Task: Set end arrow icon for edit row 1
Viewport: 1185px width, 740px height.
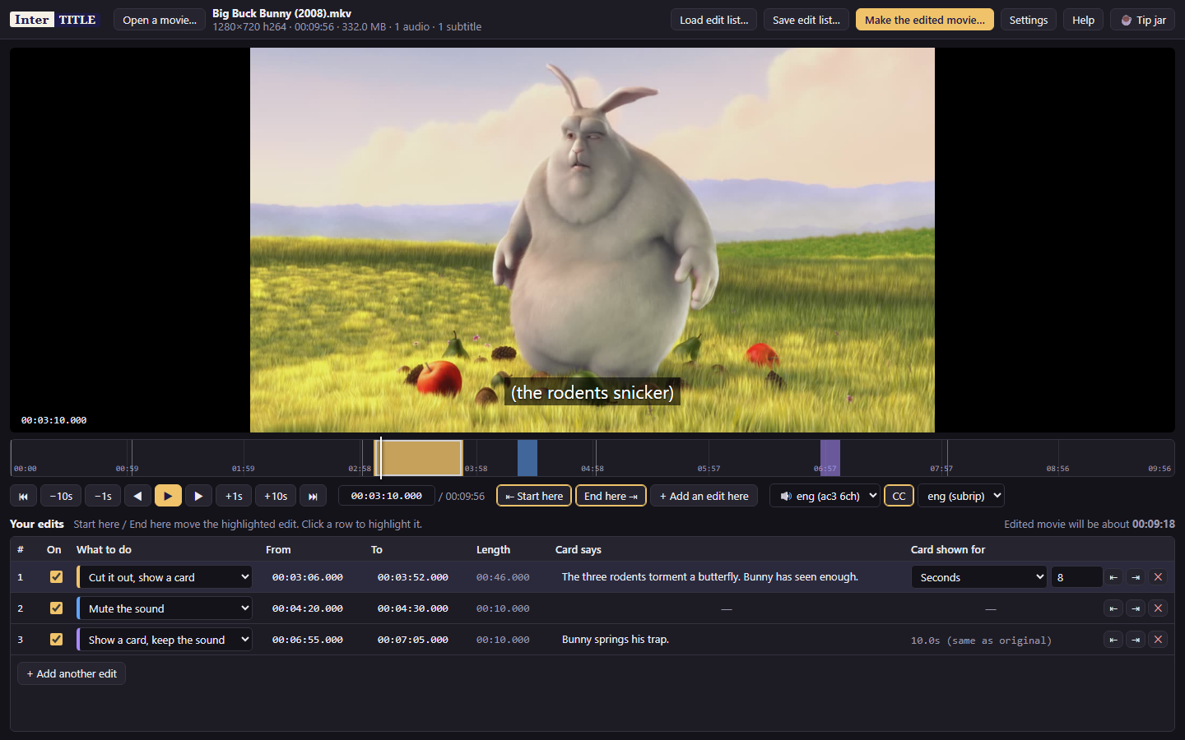Action: tap(1136, 577)
